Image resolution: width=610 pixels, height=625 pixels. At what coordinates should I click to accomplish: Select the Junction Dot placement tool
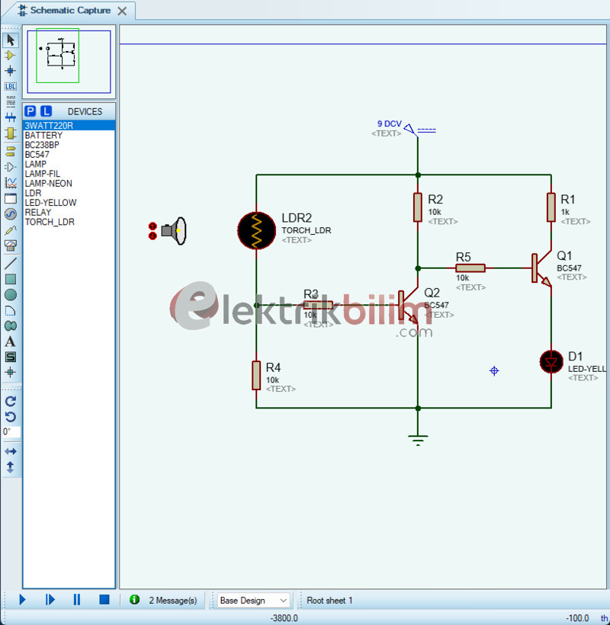[10, 70]
